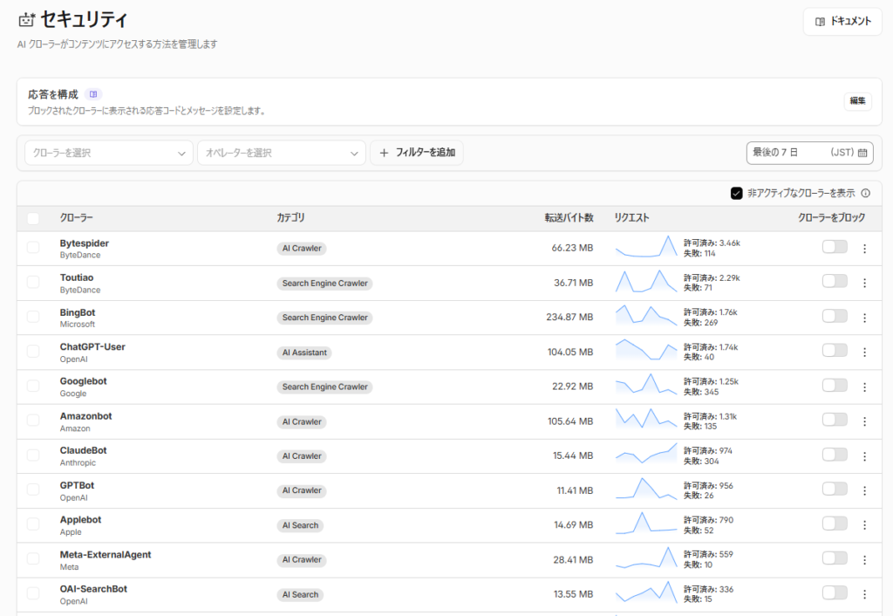
Task: Uncheck 非アクティブなクローラーを表示 checkbox
Action: coord(736,193)
